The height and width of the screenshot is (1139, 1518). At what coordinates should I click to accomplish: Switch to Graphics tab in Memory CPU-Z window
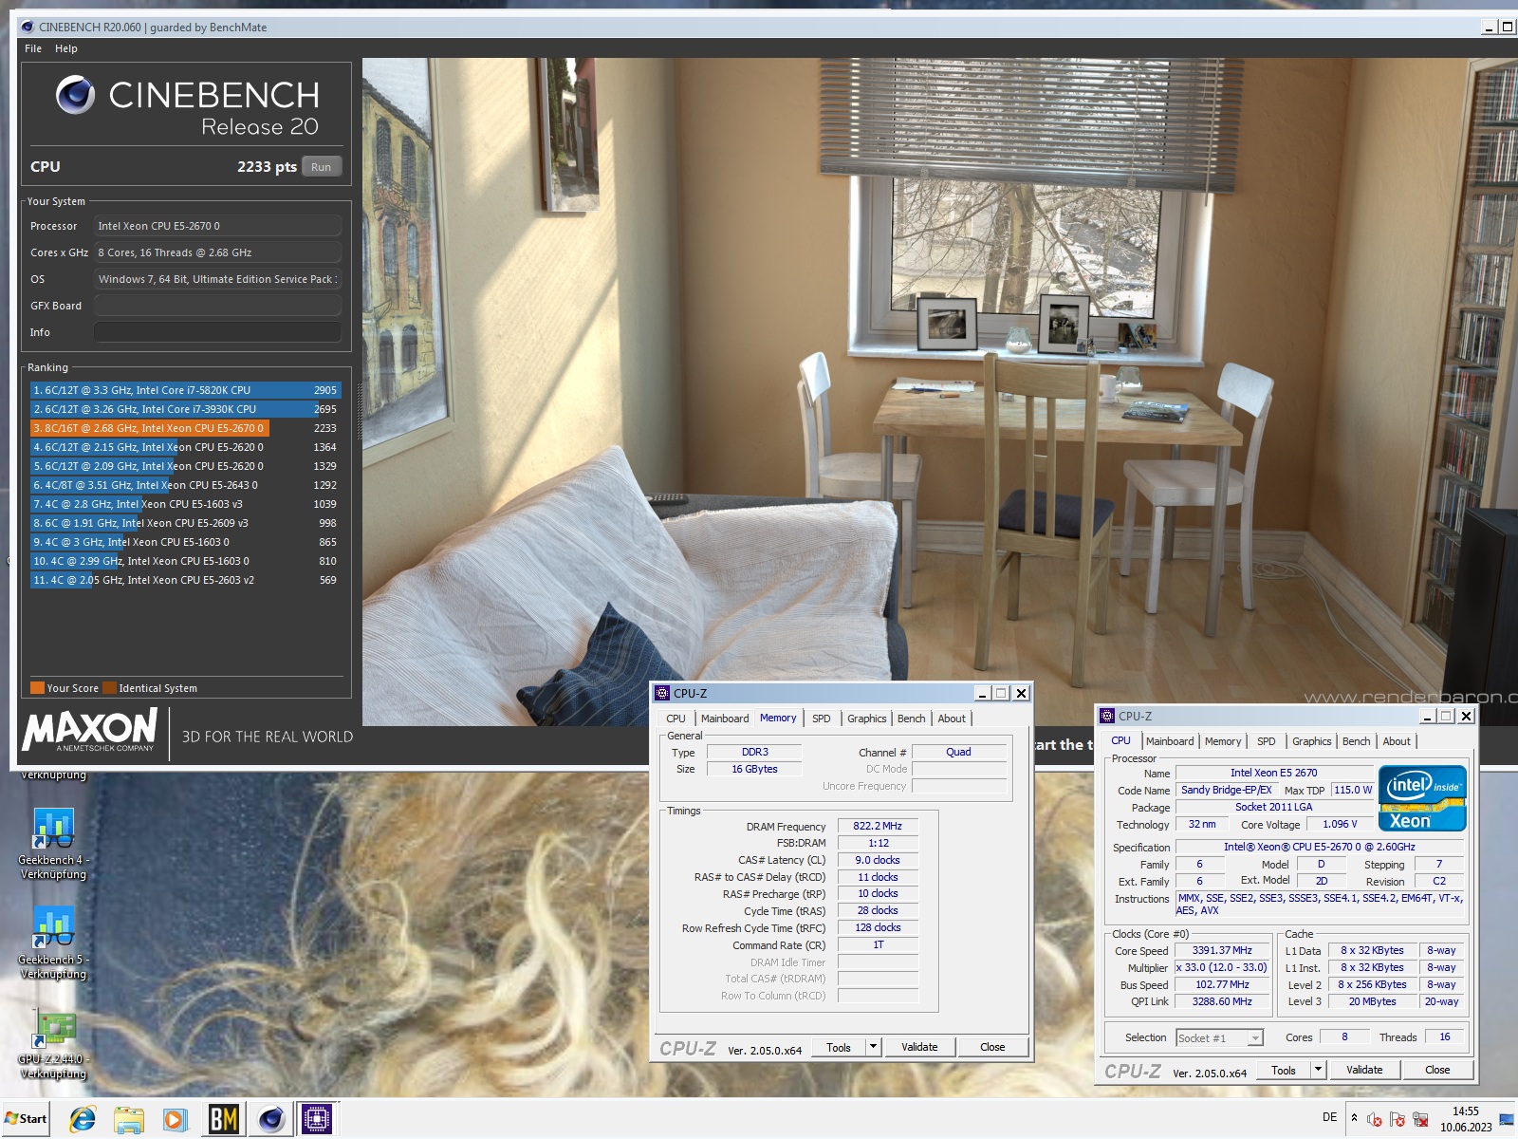click(867, 719)
